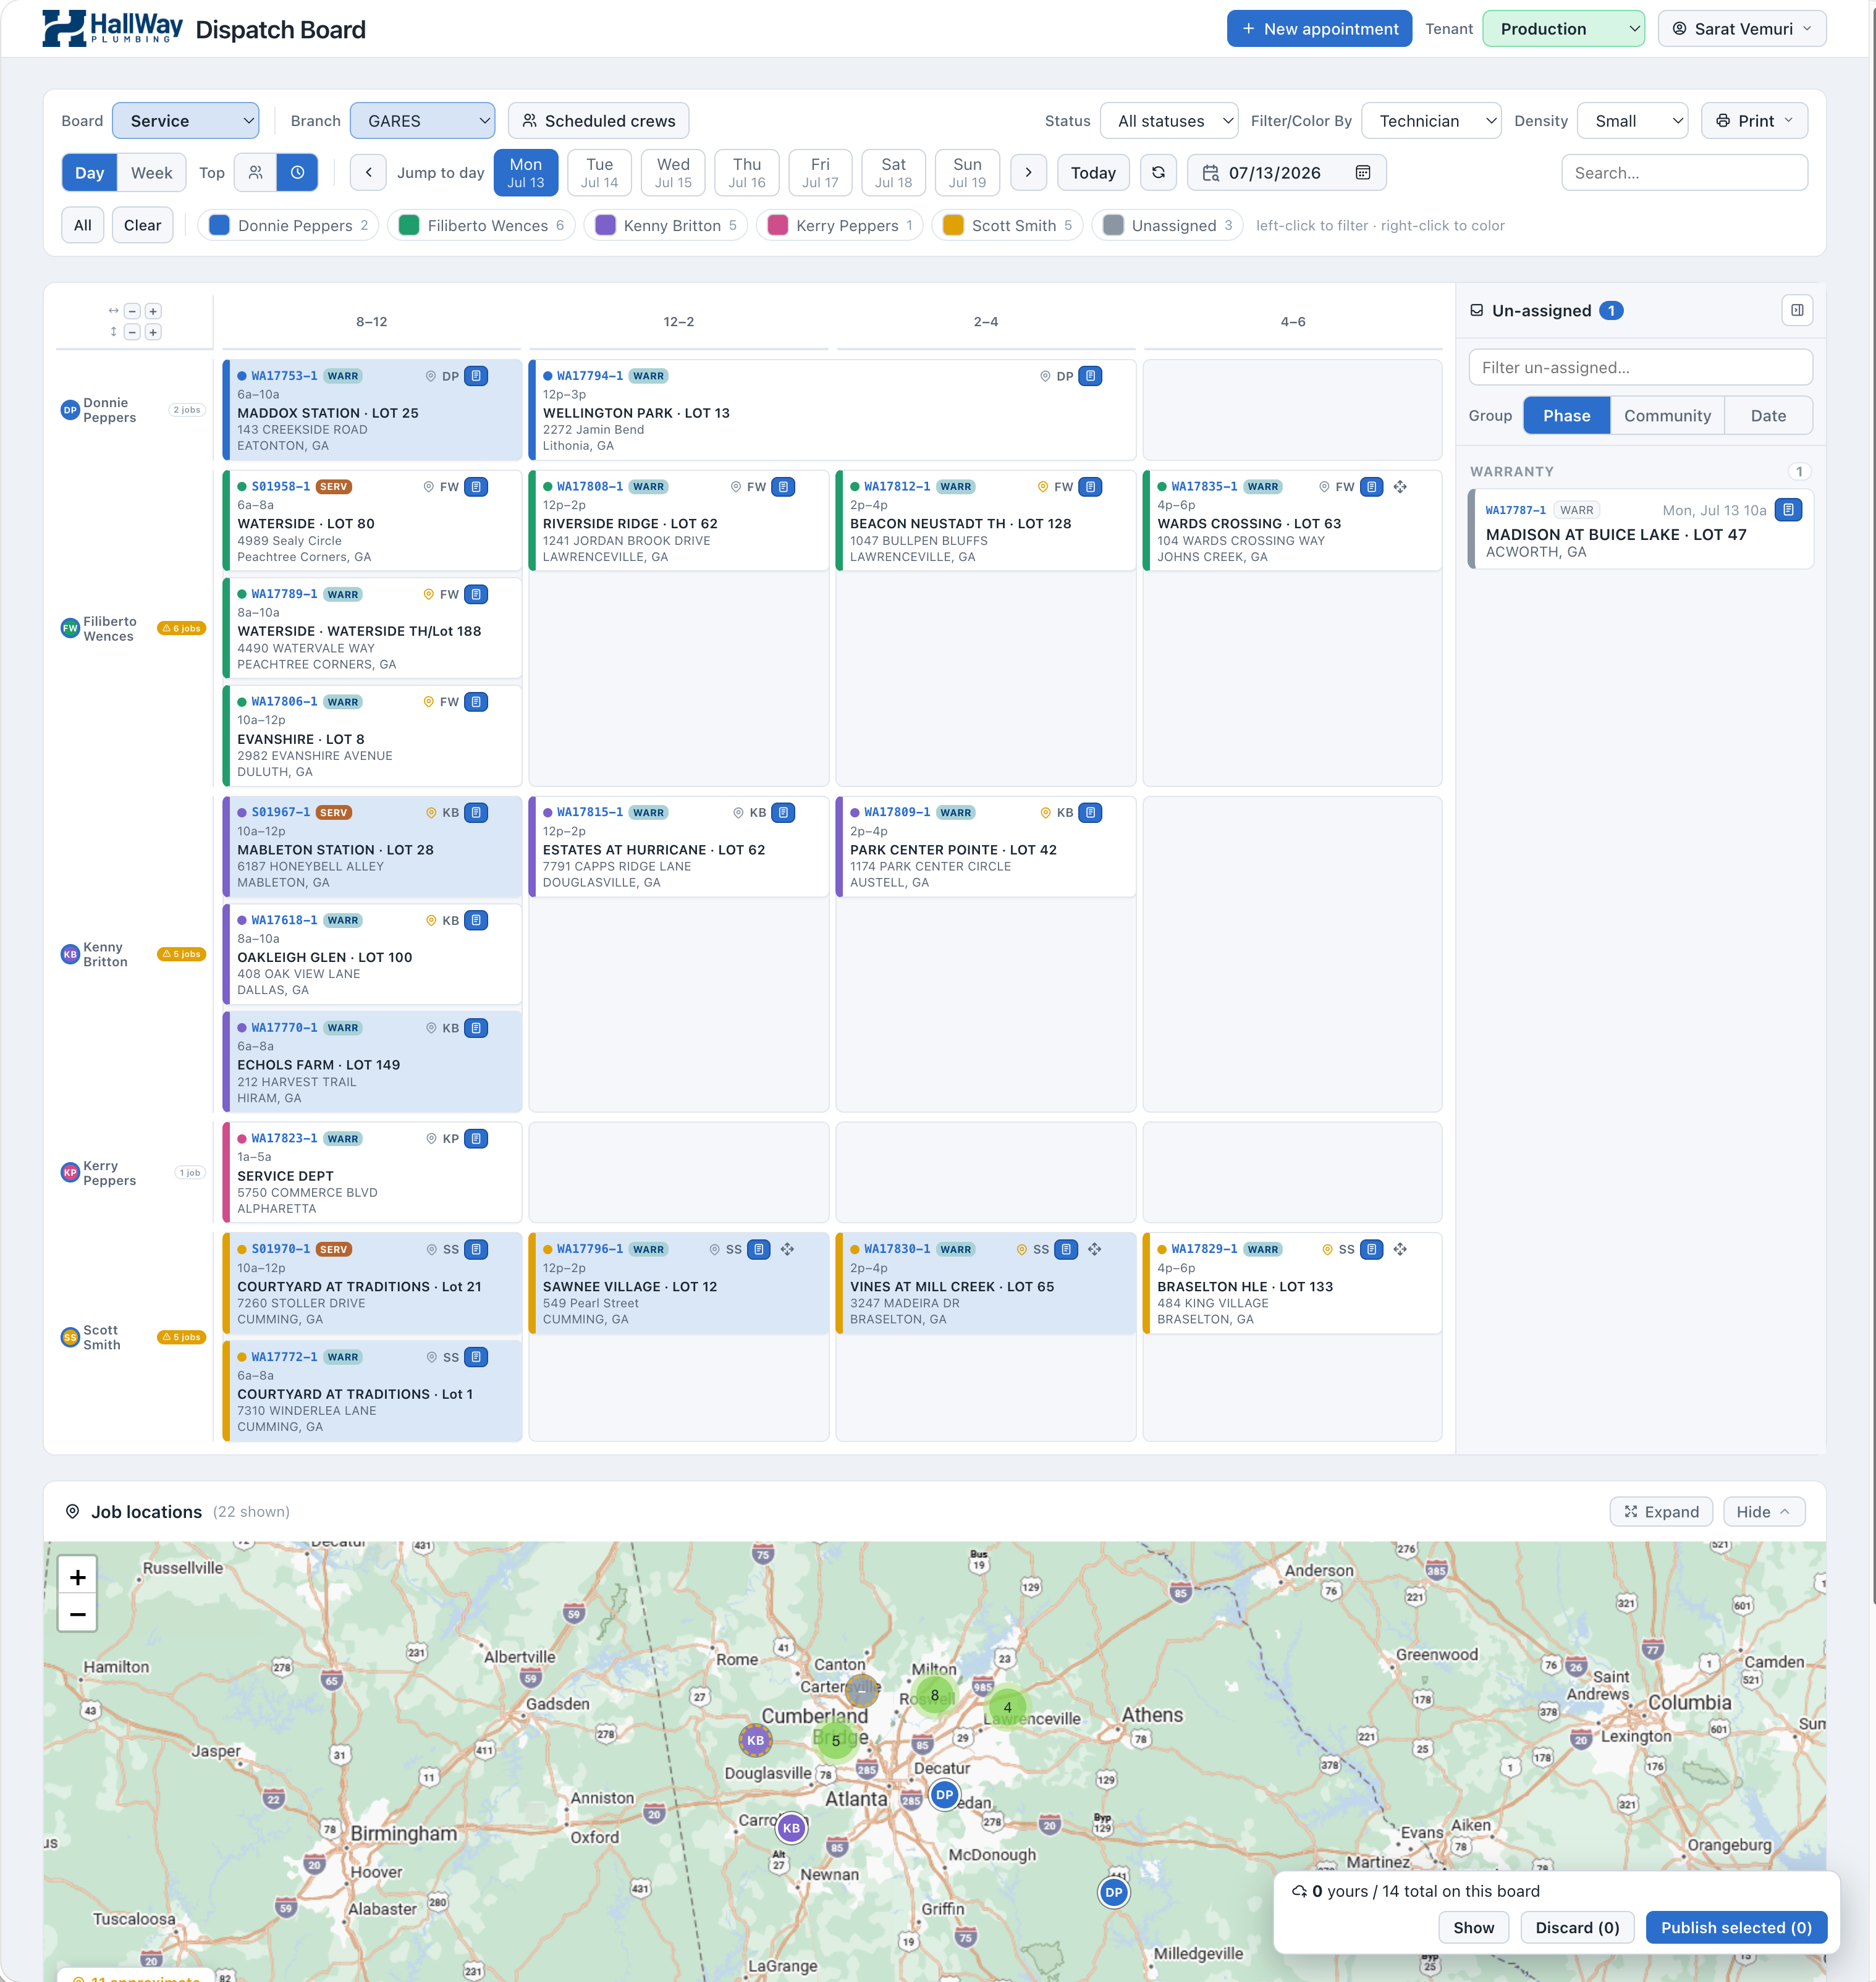Open notes icon on unassigned WA17787-1 card
This screenshot has width=1876, height=1982.
click(x=1788, y=510)
